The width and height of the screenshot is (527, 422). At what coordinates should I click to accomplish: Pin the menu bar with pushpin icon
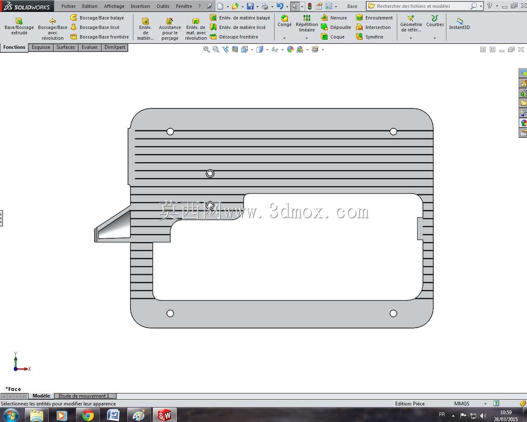(x=209, y=6)
